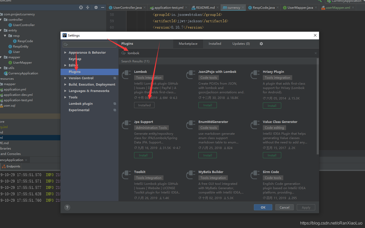This screenshot has height=228, width=365.
Task: Select Keymap in settings tree
Action: click(x=75, y=59)
